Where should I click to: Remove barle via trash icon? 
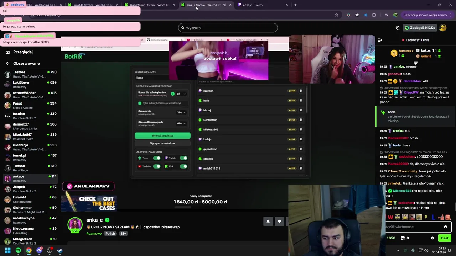301,100
